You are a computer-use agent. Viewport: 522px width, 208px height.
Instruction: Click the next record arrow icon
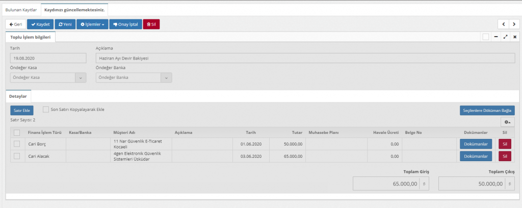pos(514,24)
